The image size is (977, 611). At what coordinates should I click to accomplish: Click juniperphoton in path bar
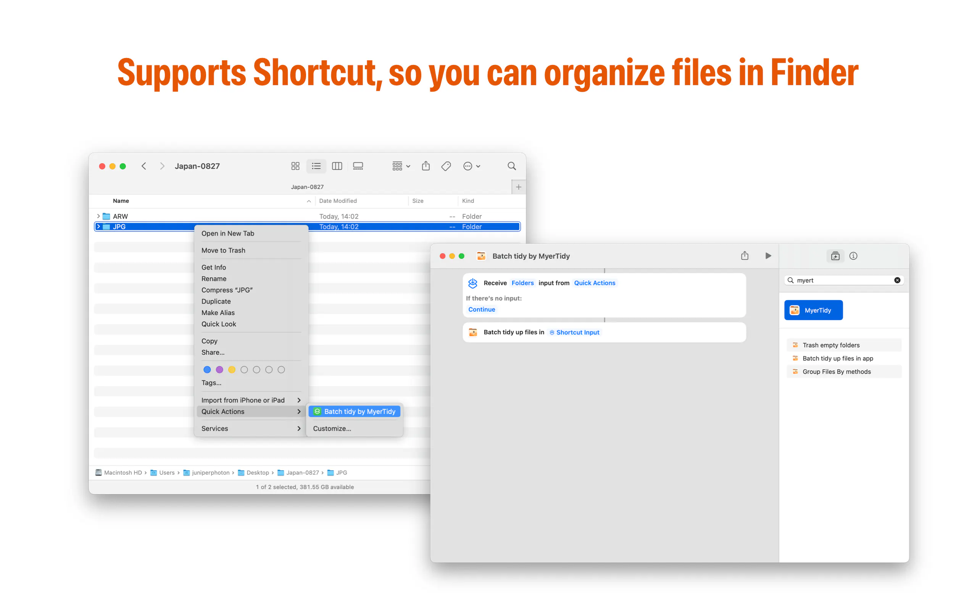click(x=206, y=472)
